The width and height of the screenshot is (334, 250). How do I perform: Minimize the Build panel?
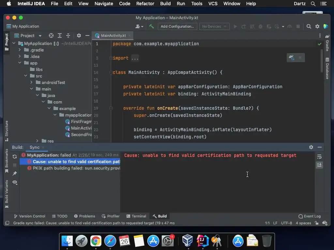tap(320, 147)
